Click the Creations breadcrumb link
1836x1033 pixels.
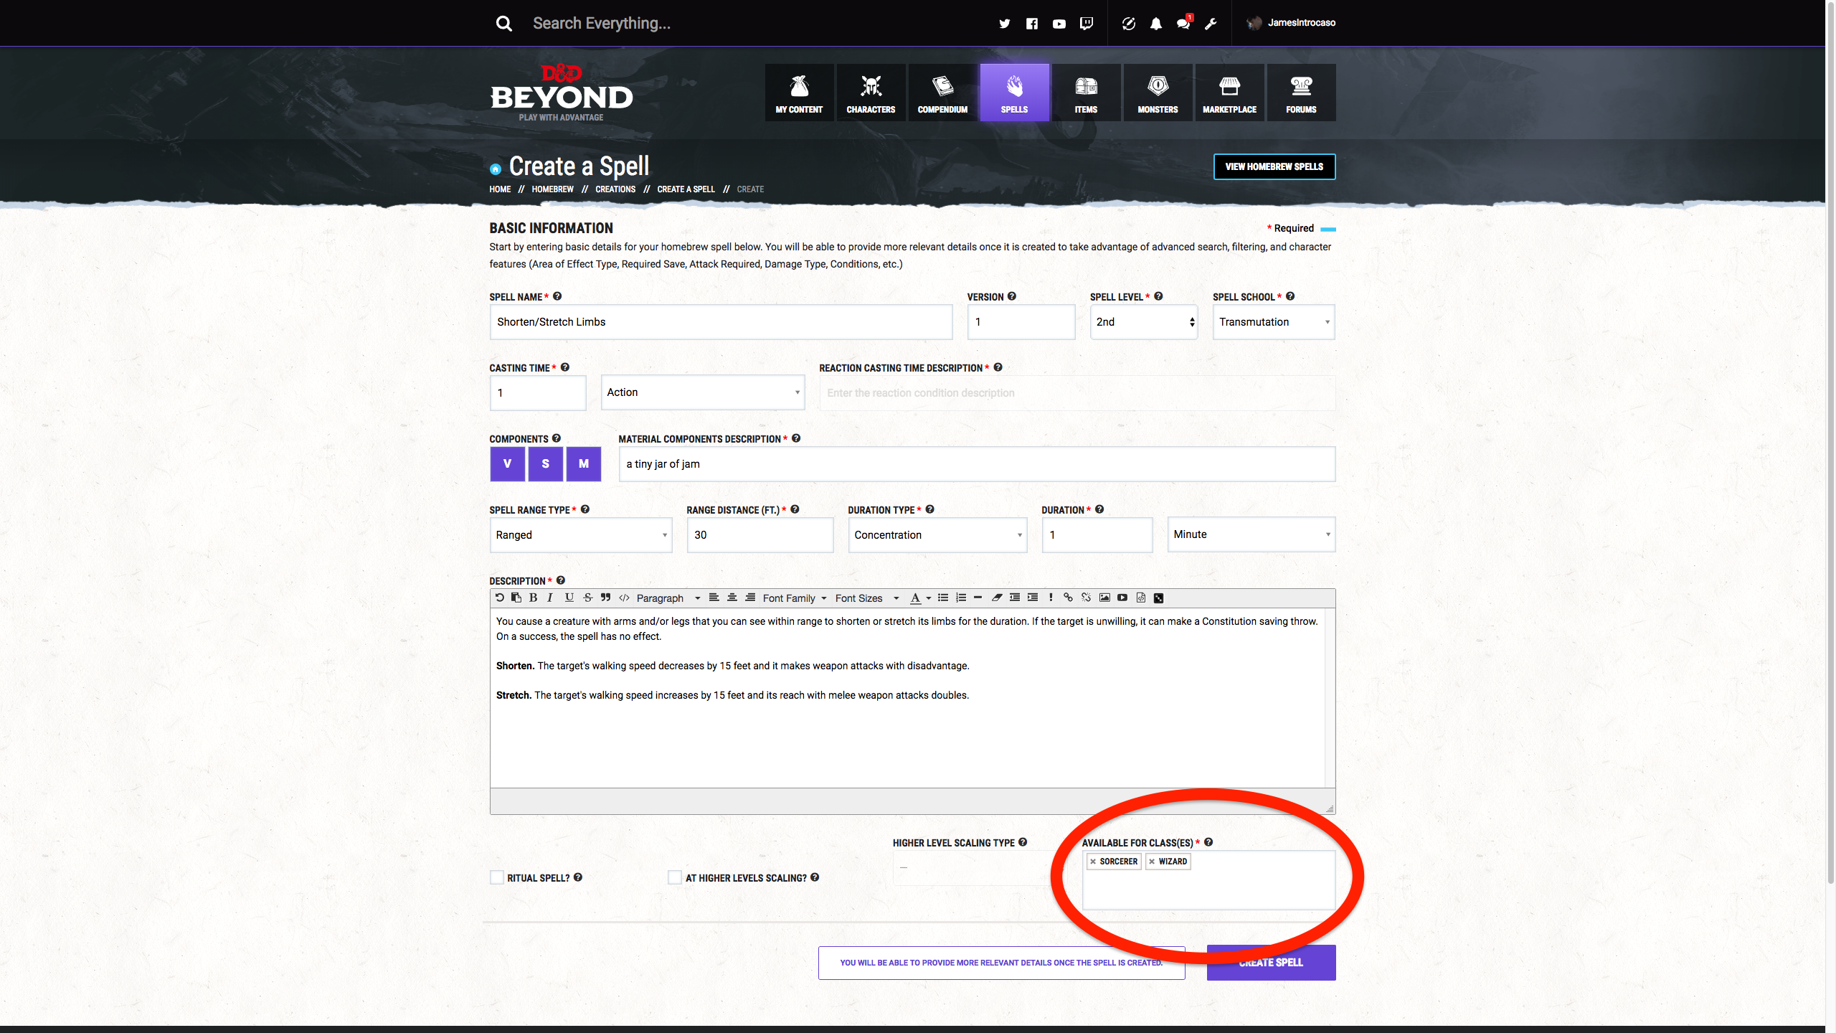615,189
